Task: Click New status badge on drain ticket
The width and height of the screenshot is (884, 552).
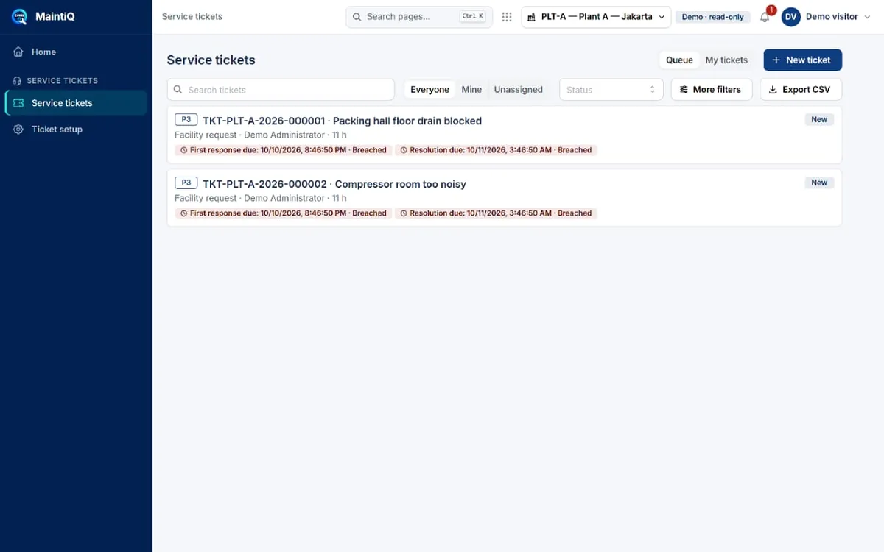Action: coord(819,119)
